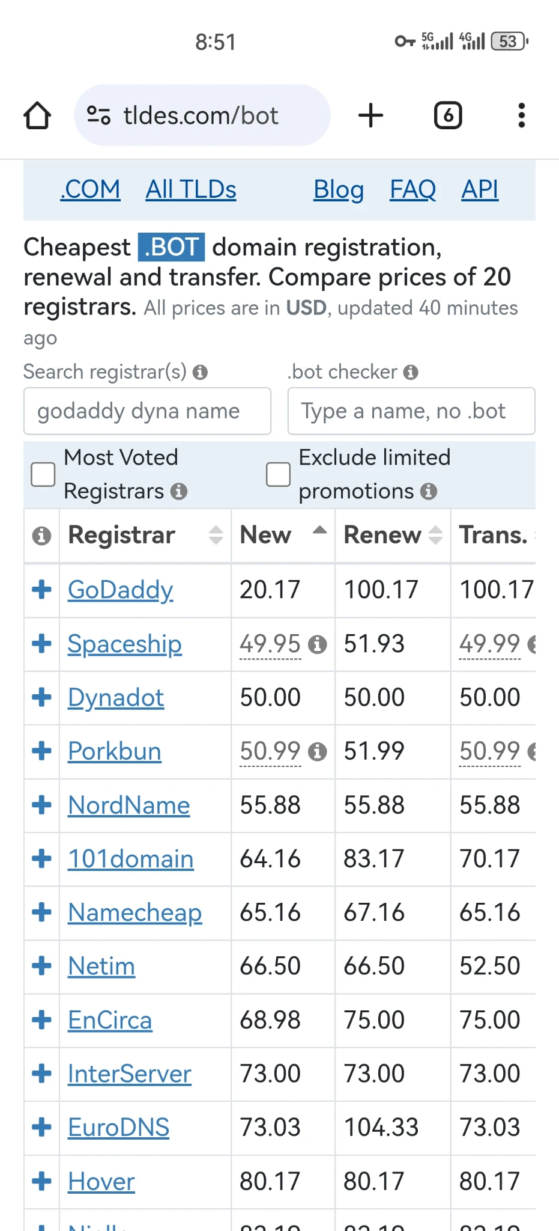This screenshot has width=559, height=1231.
Task: Visit the InterServer registrar link
Action: (129, 1074)
